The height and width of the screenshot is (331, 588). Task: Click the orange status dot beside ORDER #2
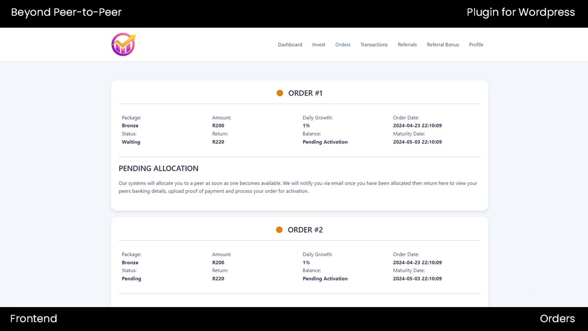(x=279, y=229)
